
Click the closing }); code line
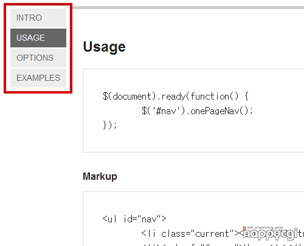(109, 125)
